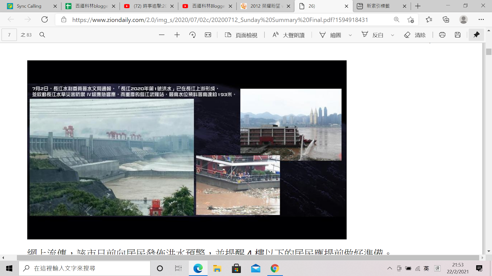Expand the 反白 highlight color dropdown
The image size is (492, 276).
tap(393, 35)
